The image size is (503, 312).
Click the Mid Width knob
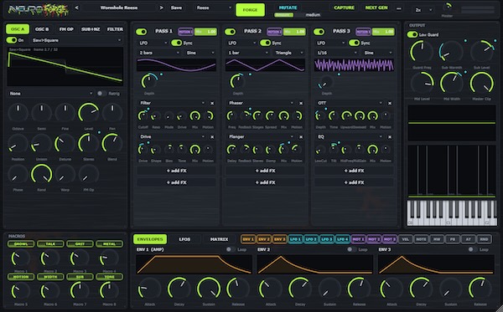click(x=451, y=83)
